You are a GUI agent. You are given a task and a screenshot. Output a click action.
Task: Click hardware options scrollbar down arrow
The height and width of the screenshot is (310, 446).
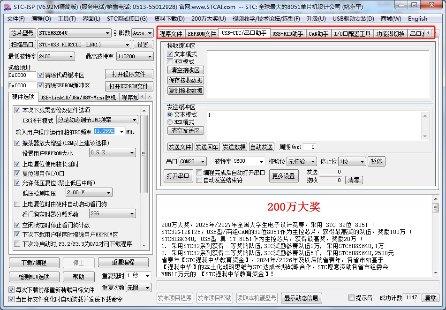[x=144, y=245]
